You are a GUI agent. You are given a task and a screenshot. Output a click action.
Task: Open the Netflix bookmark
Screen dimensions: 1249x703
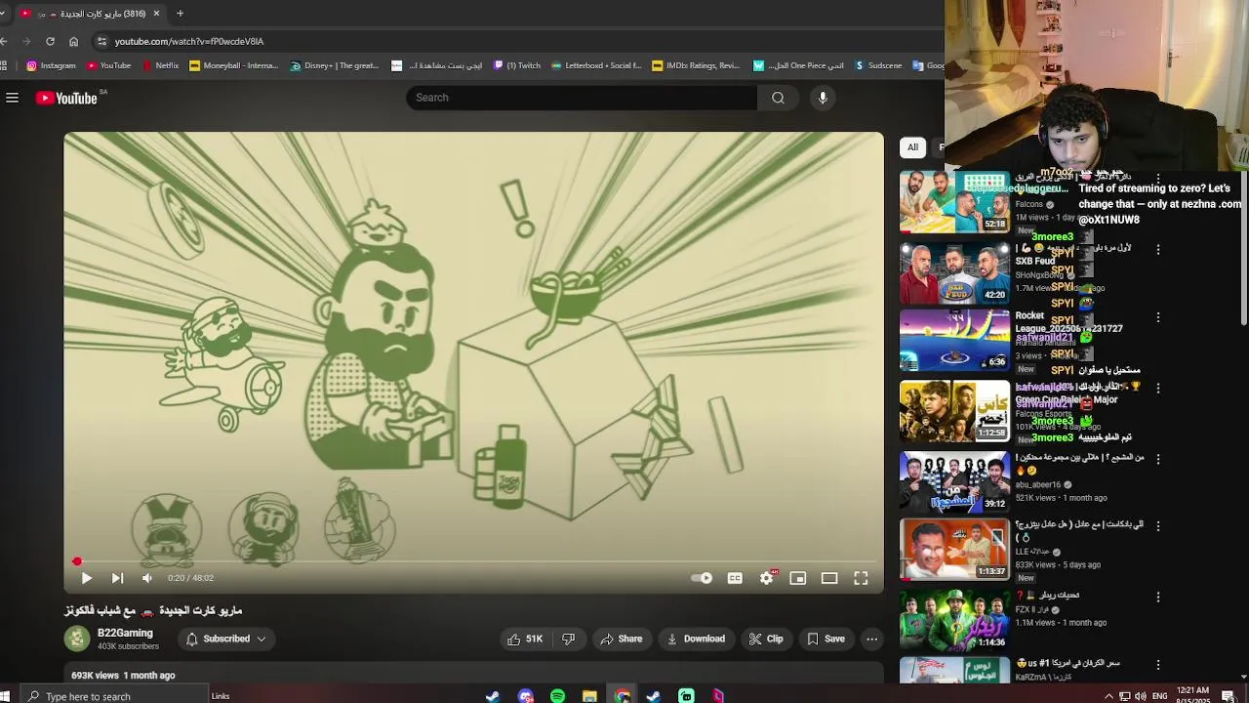click(x=160, y=65)
